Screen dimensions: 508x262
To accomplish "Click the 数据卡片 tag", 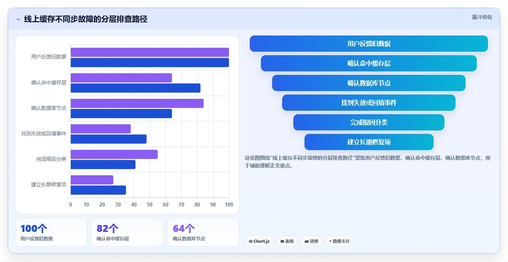I will [x=339, y=241].
